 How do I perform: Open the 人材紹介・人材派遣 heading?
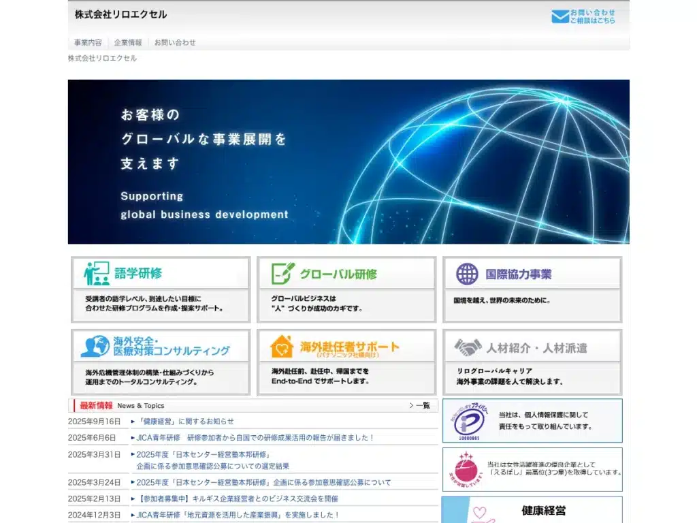point(536,348)
